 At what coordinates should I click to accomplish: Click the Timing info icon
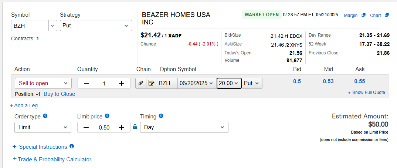point(161,116)
